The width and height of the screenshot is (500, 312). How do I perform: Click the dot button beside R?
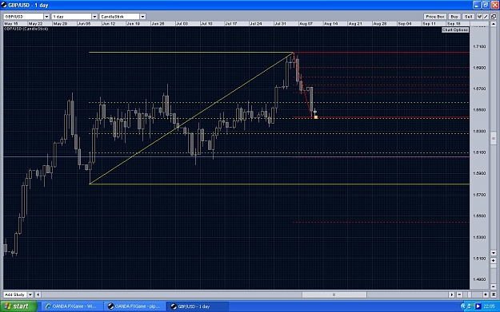coord(486,294)
